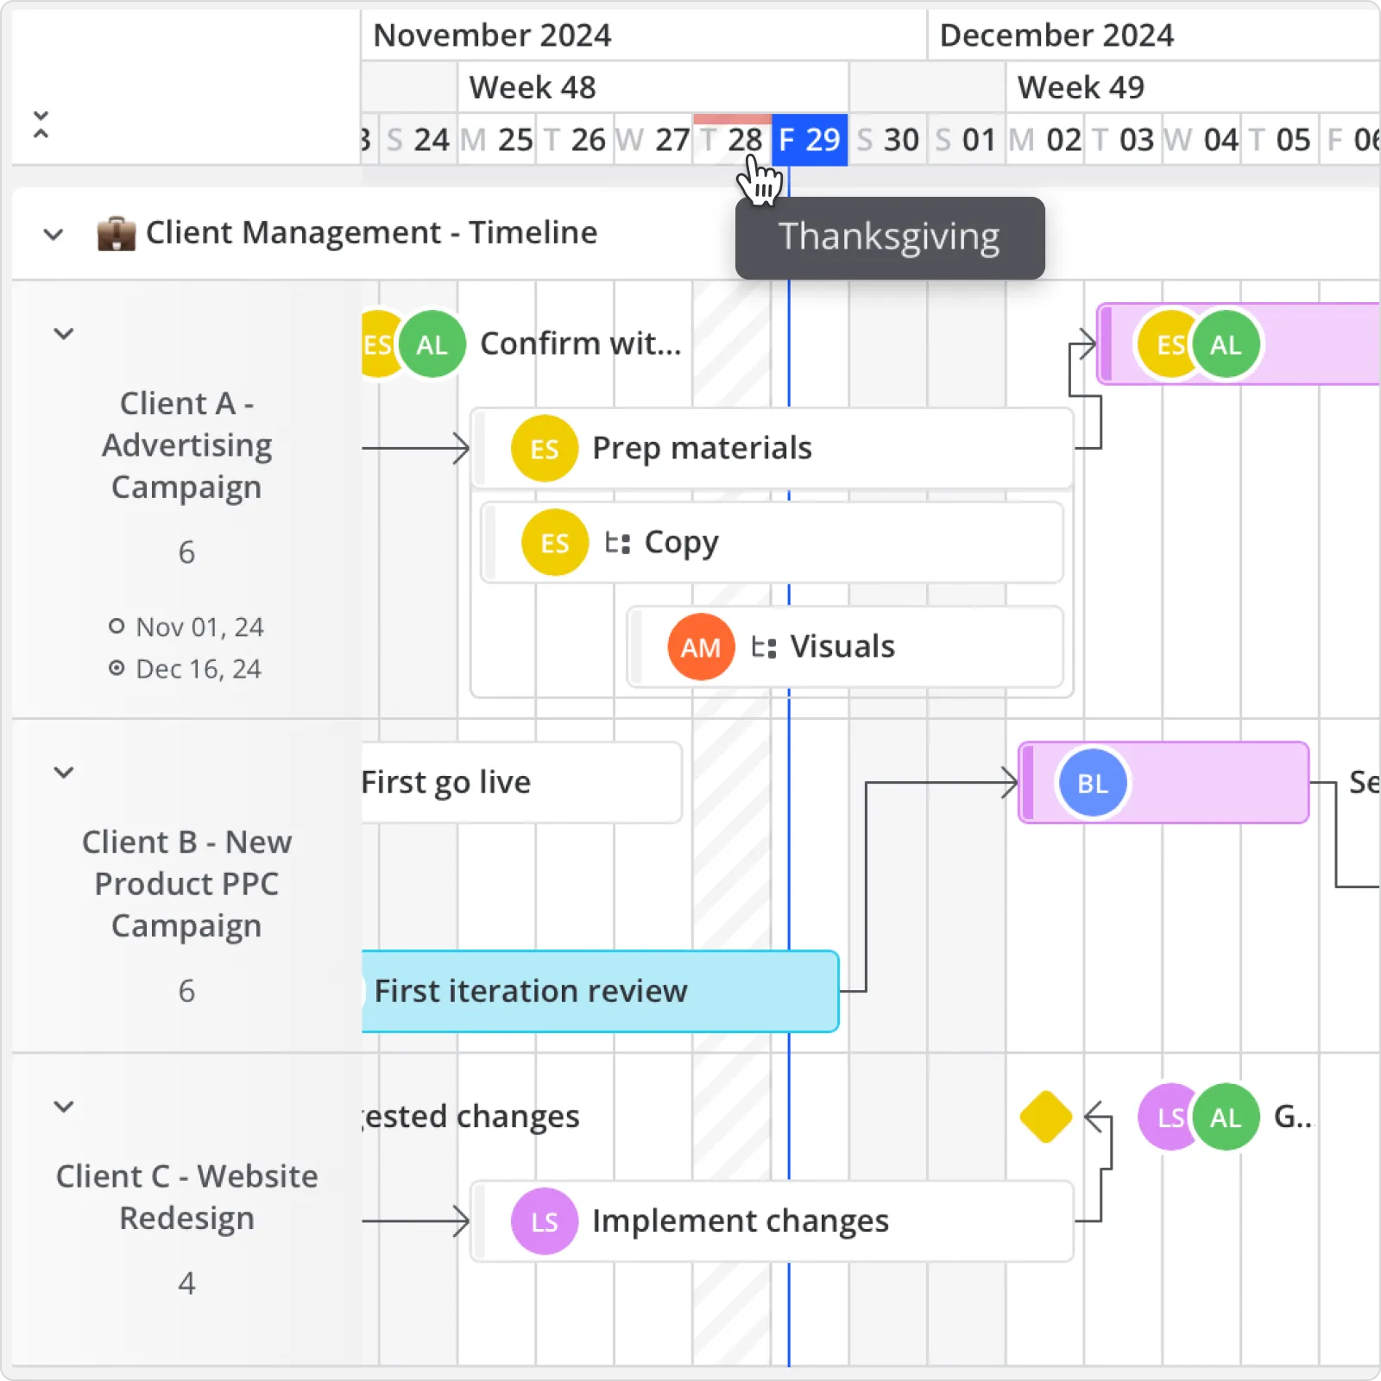Select the Week 49 header
Image resolution: width=1381 pixels, height=1381 pixels.
pos(1081,87)
